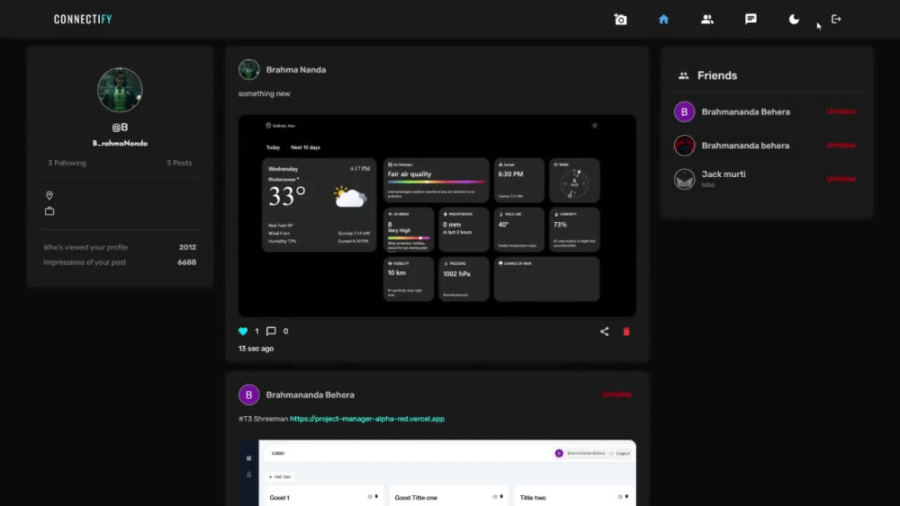Click the something new post caption
The height and width of the screenshot is (506, 900).
coord(264,93)
